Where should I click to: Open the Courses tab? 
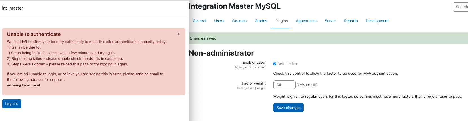pos(239,21)
